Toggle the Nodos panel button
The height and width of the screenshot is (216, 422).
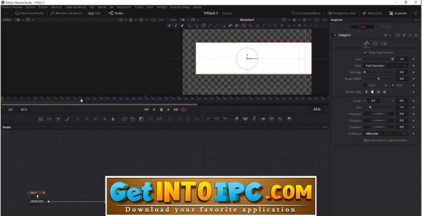[x=116, y=13]
